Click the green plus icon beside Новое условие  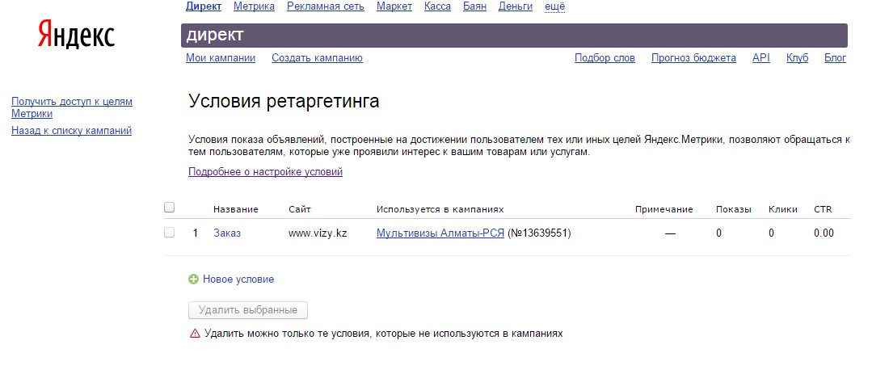(193, 279)
